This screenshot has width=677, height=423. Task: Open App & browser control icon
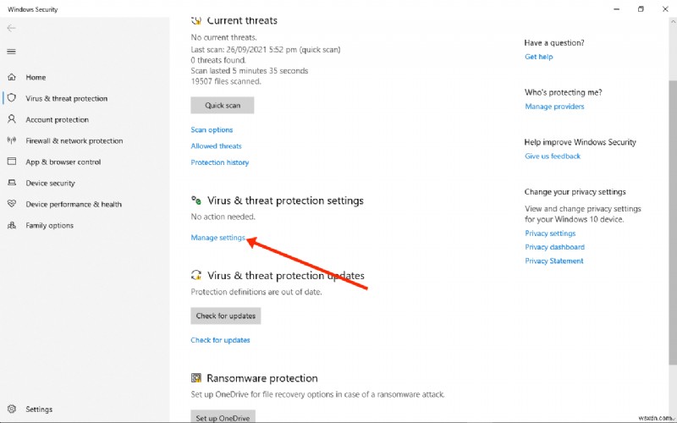click(12, 162)
